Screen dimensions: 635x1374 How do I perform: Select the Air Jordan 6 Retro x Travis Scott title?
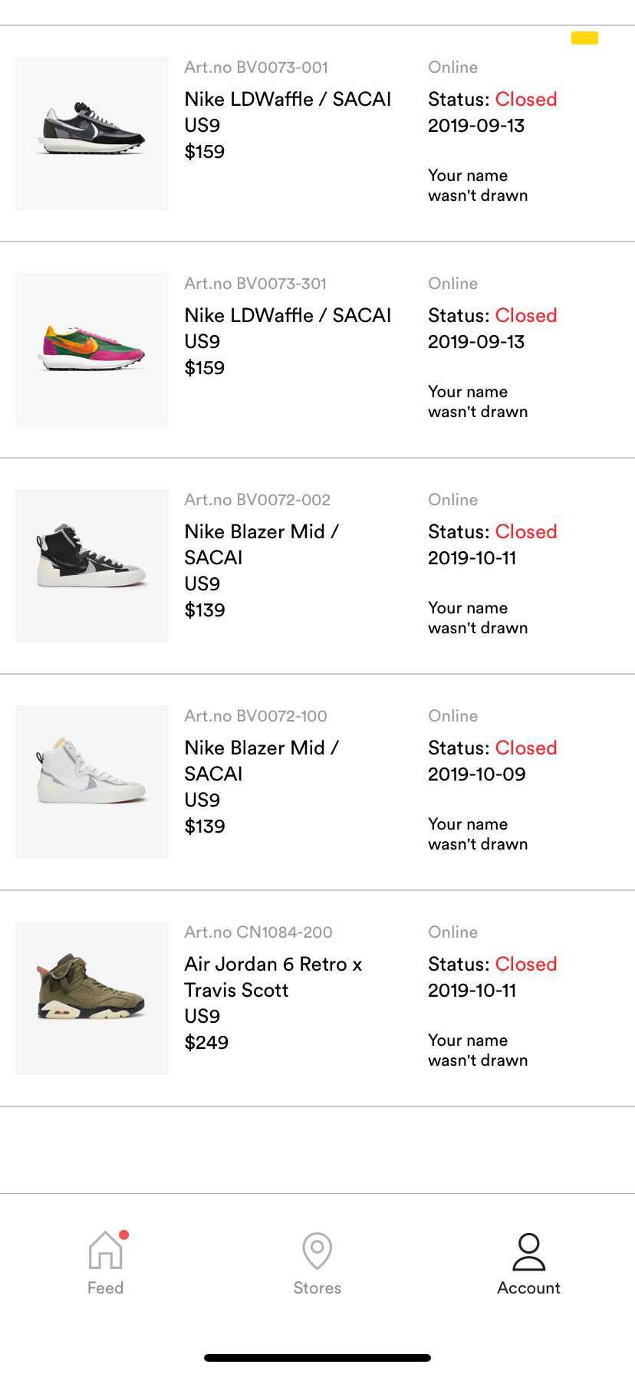tap(273, 977)
